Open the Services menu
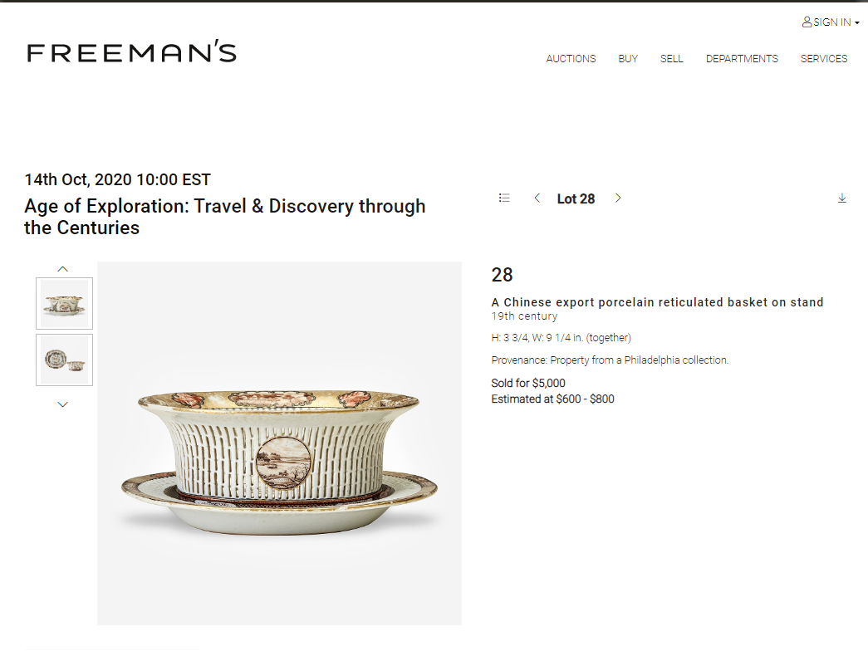 824,59
